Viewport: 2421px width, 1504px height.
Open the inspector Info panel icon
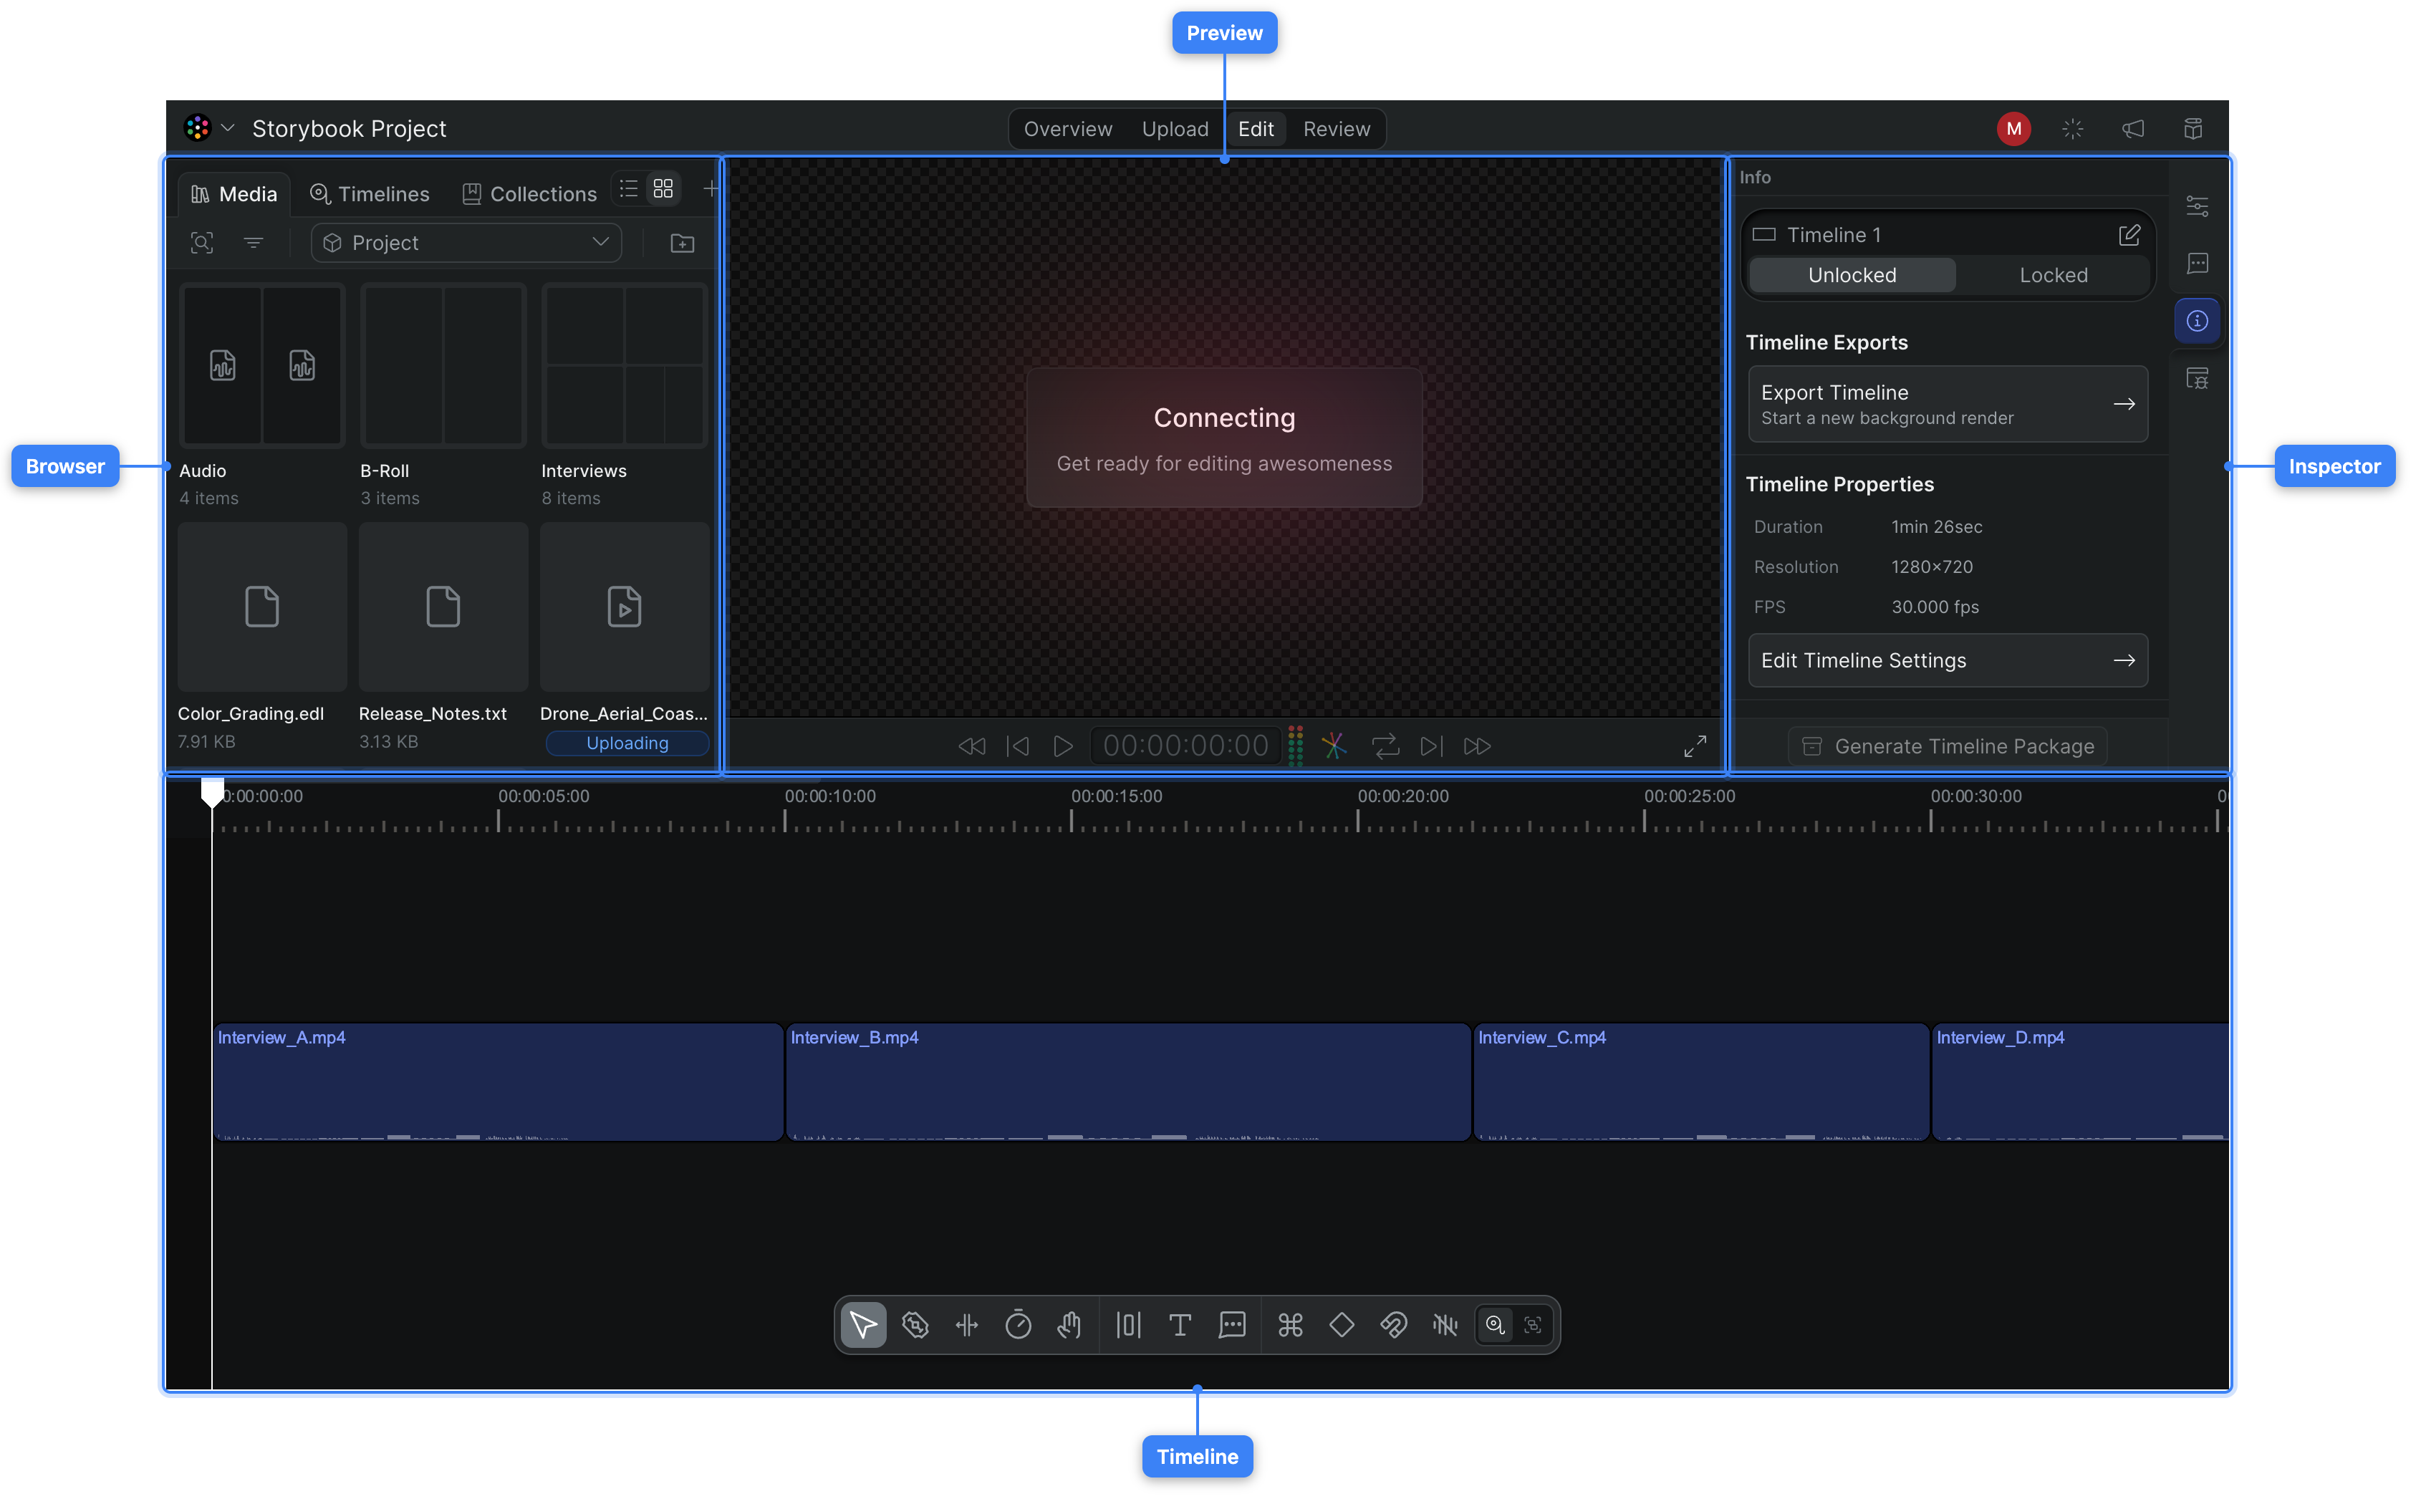(x=2198, y=320)
